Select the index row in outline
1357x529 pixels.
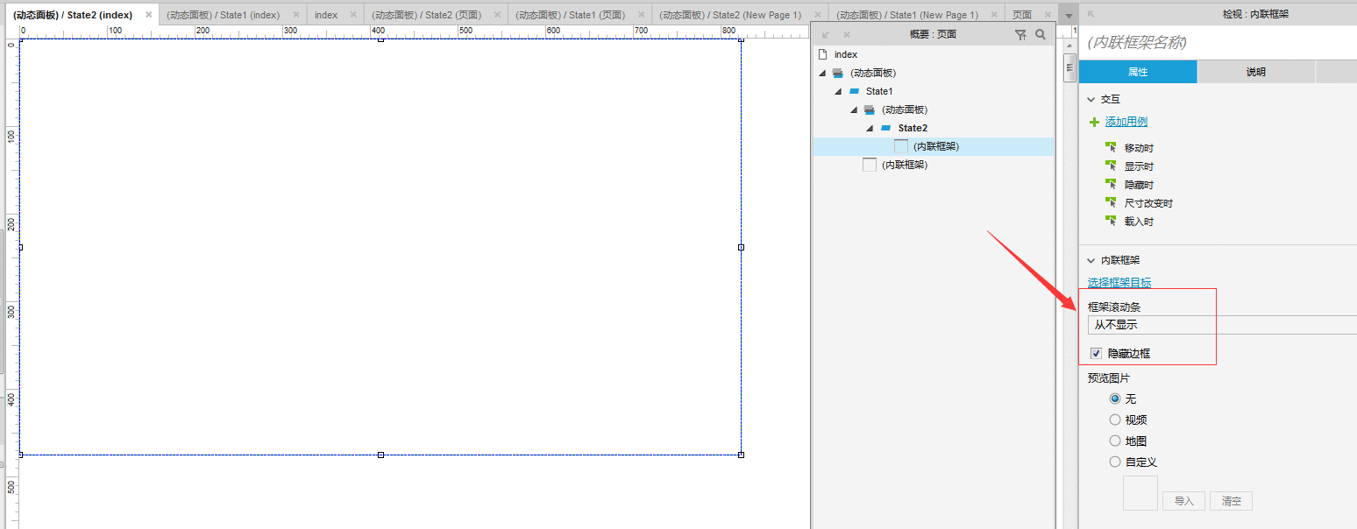point(934,54)
